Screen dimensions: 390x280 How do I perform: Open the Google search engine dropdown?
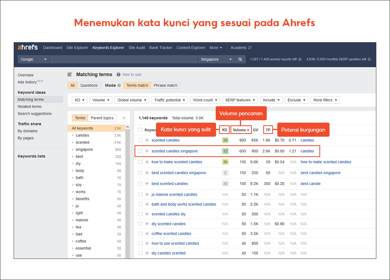(x=33, y=59)
